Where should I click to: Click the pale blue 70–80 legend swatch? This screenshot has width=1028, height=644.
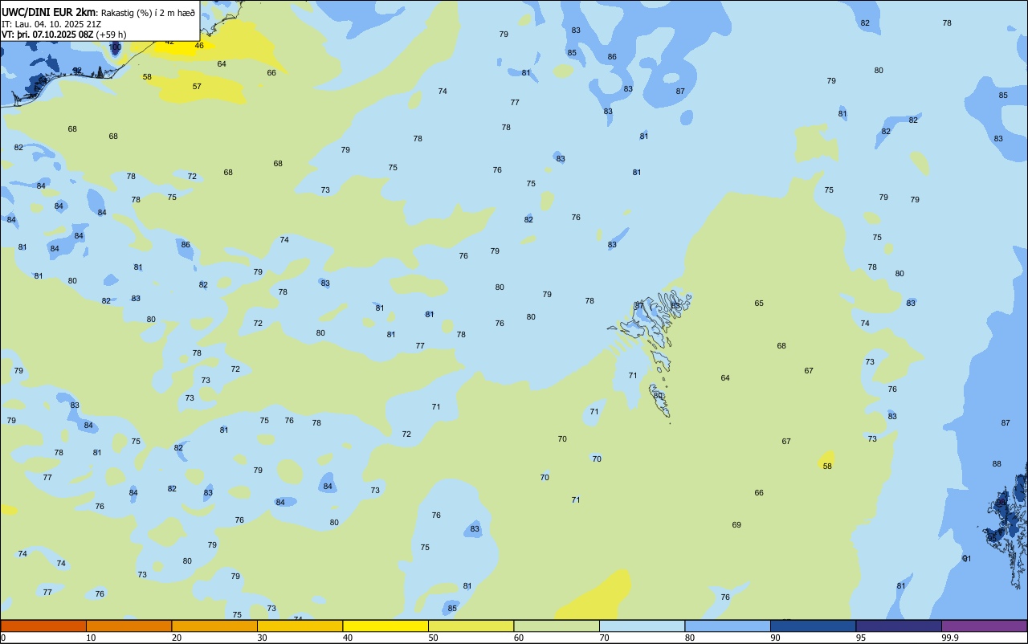(x=642, y=626)
